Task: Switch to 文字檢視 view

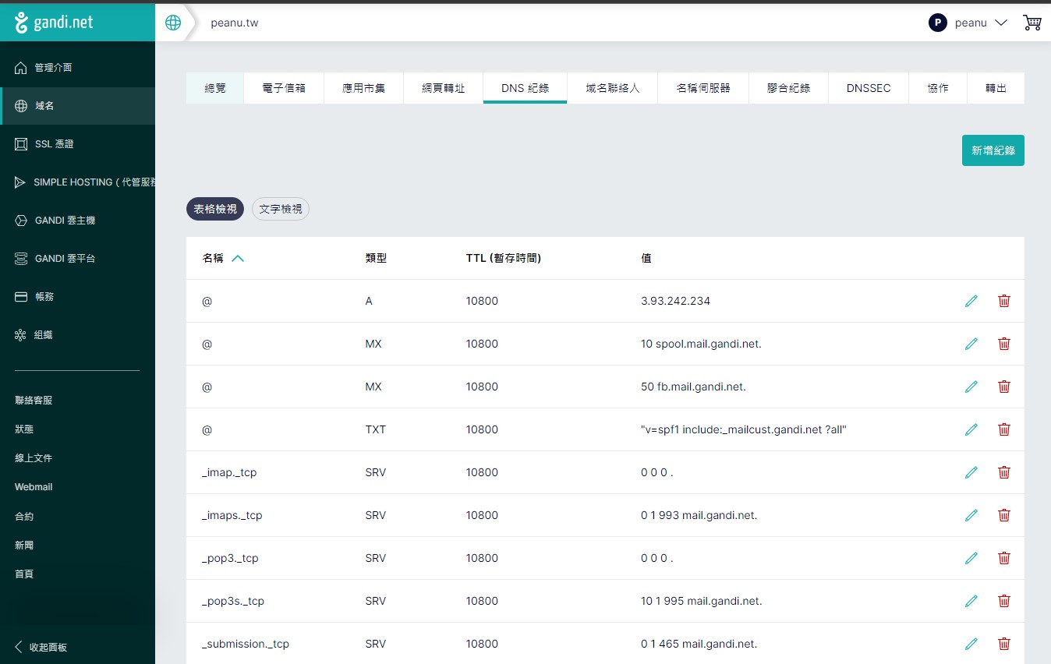Action: point(281,209)
